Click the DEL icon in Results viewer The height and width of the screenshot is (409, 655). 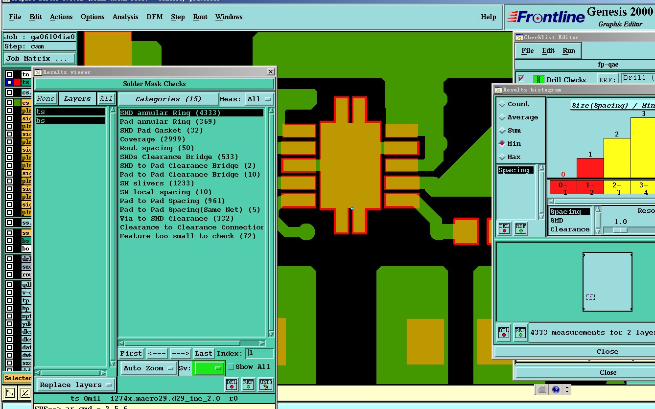tap(232, 384)
